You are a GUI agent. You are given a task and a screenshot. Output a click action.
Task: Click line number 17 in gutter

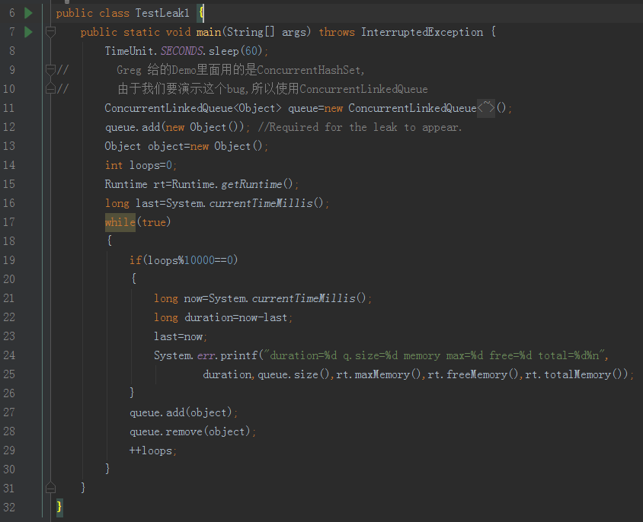(9, 222)
